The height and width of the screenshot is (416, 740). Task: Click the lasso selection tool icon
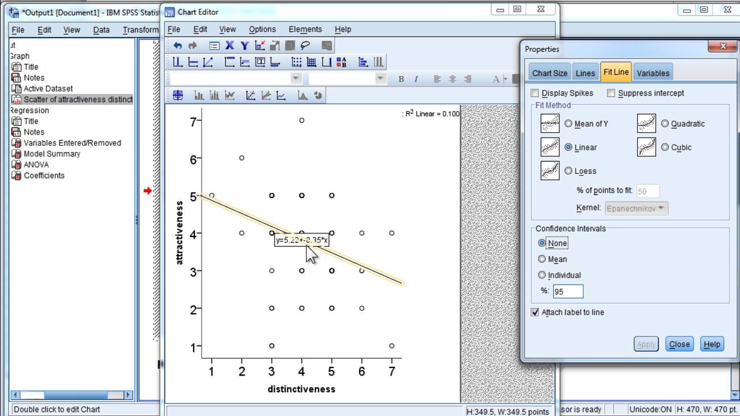[305, 46]
